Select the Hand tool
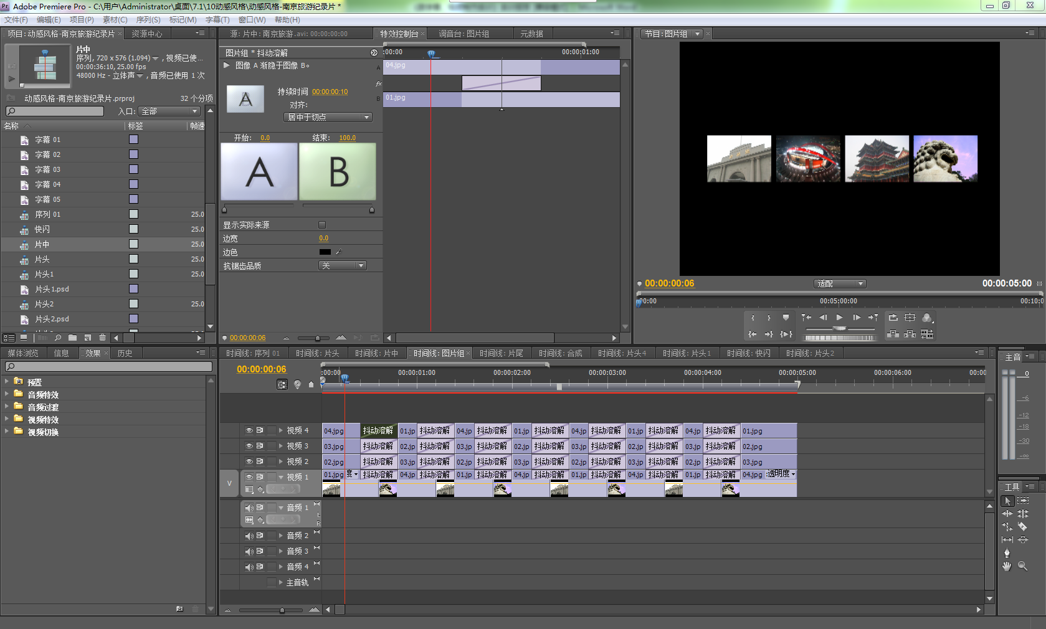Image resolution: width=1046 pixels, height=629 pixels. click(1007, 566)
